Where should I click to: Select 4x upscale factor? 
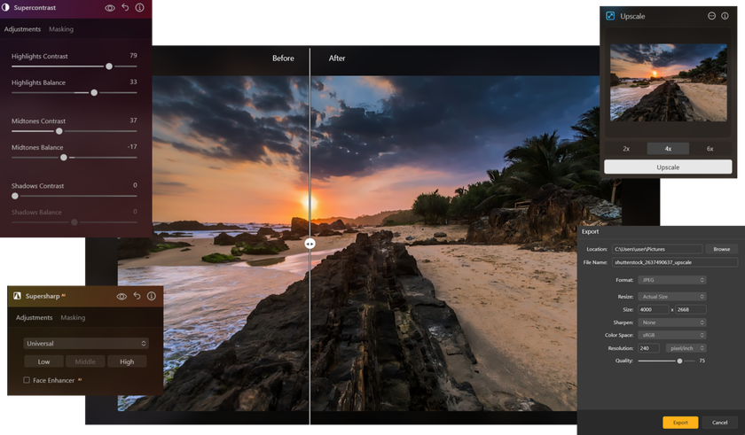pos(668,149)
